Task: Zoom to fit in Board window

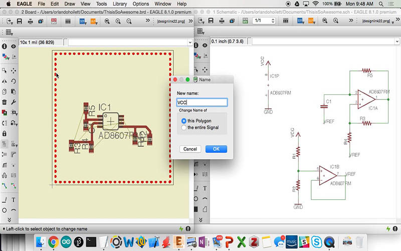Action: 107,21
